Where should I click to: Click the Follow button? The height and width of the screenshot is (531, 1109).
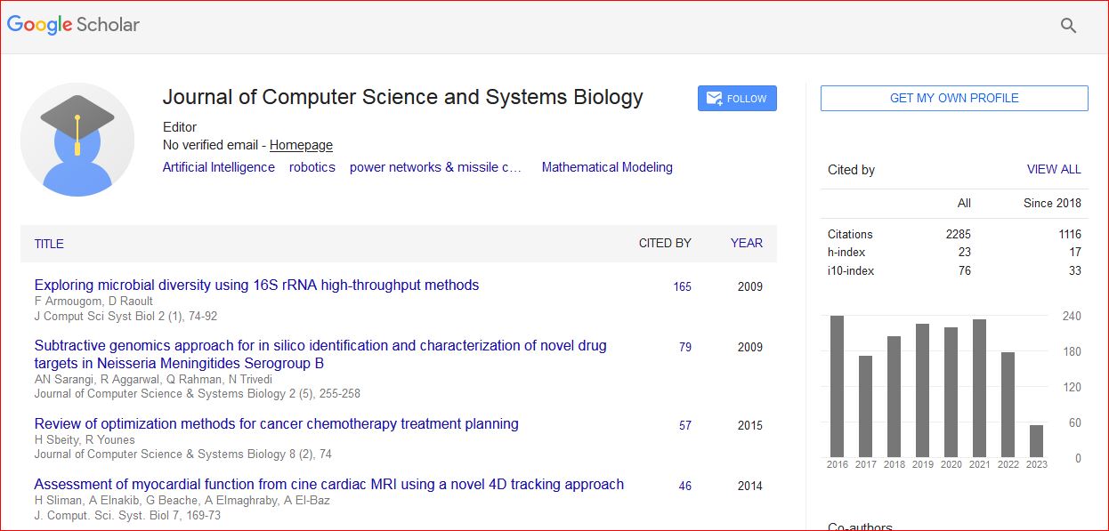tap(737, 99)
